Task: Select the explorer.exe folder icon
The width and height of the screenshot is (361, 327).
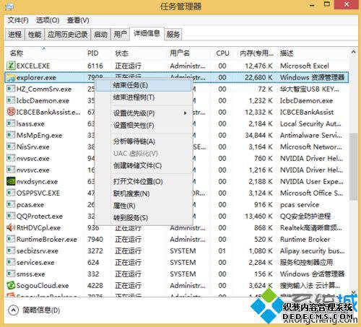Action: [11, 77]
